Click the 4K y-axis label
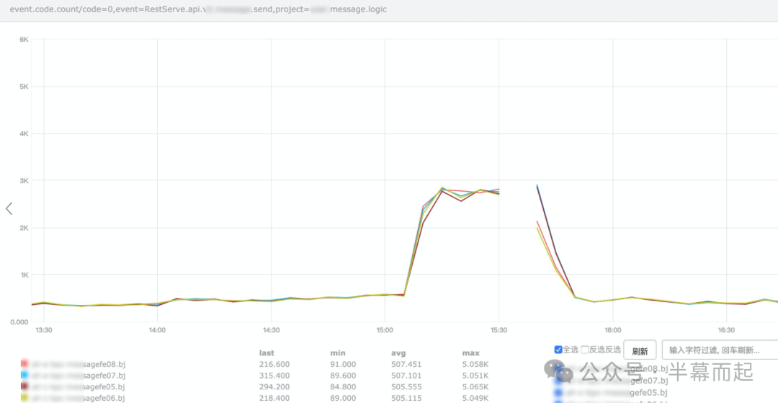The image size is (778, 403). (24, 134)
